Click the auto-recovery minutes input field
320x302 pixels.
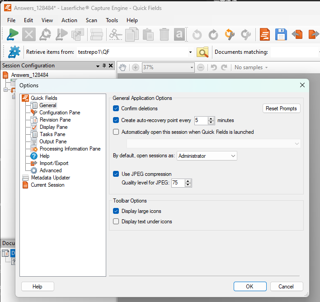tap(201, 120)
